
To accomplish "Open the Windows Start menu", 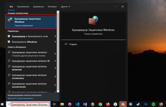I will point(2,104).
